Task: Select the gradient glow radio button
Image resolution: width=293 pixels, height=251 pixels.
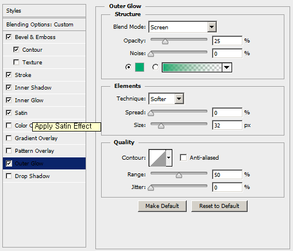Action: (x=155, y=67)
